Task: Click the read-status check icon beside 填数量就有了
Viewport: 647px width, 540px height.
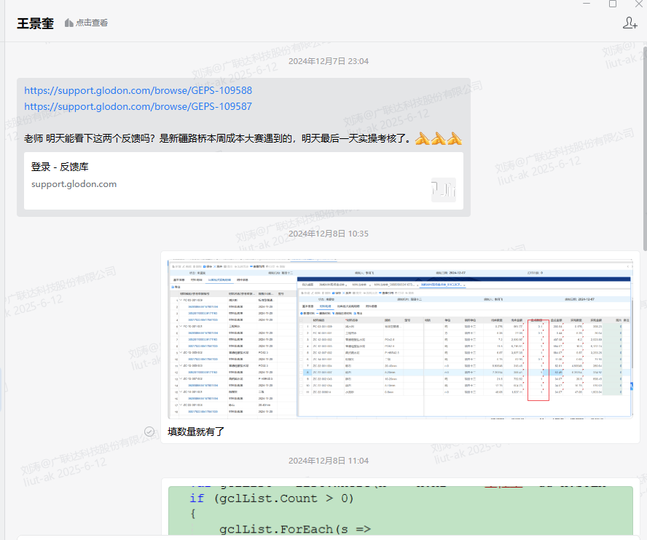Action: pos(149,432)
